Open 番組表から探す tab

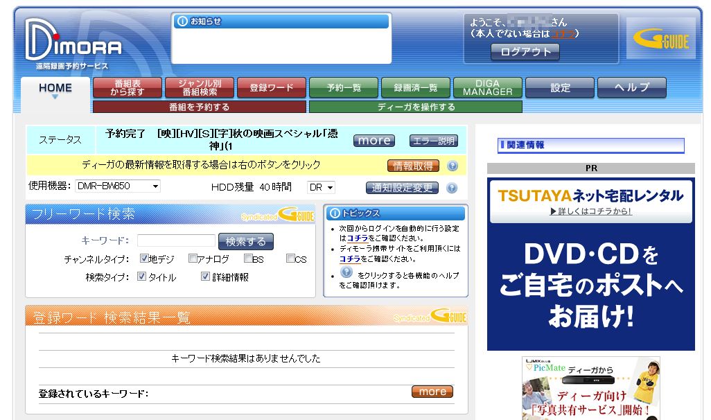128,87
